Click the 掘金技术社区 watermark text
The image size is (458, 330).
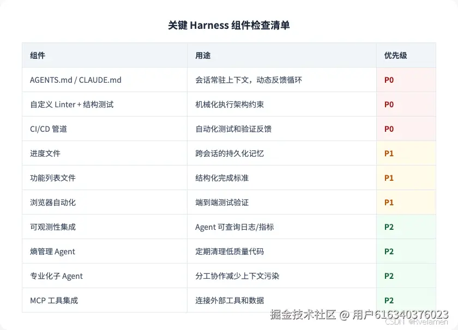point(303,315)
